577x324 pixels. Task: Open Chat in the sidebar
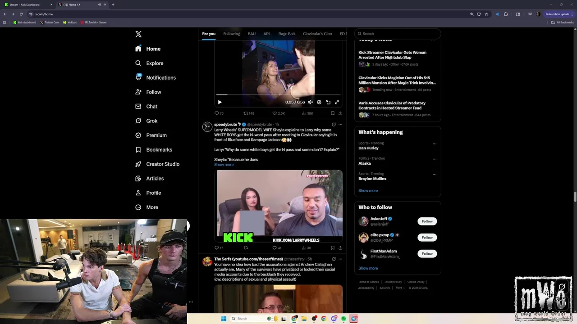(x=146, y=106)
